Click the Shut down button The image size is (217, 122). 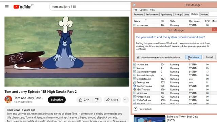[193, 57]
